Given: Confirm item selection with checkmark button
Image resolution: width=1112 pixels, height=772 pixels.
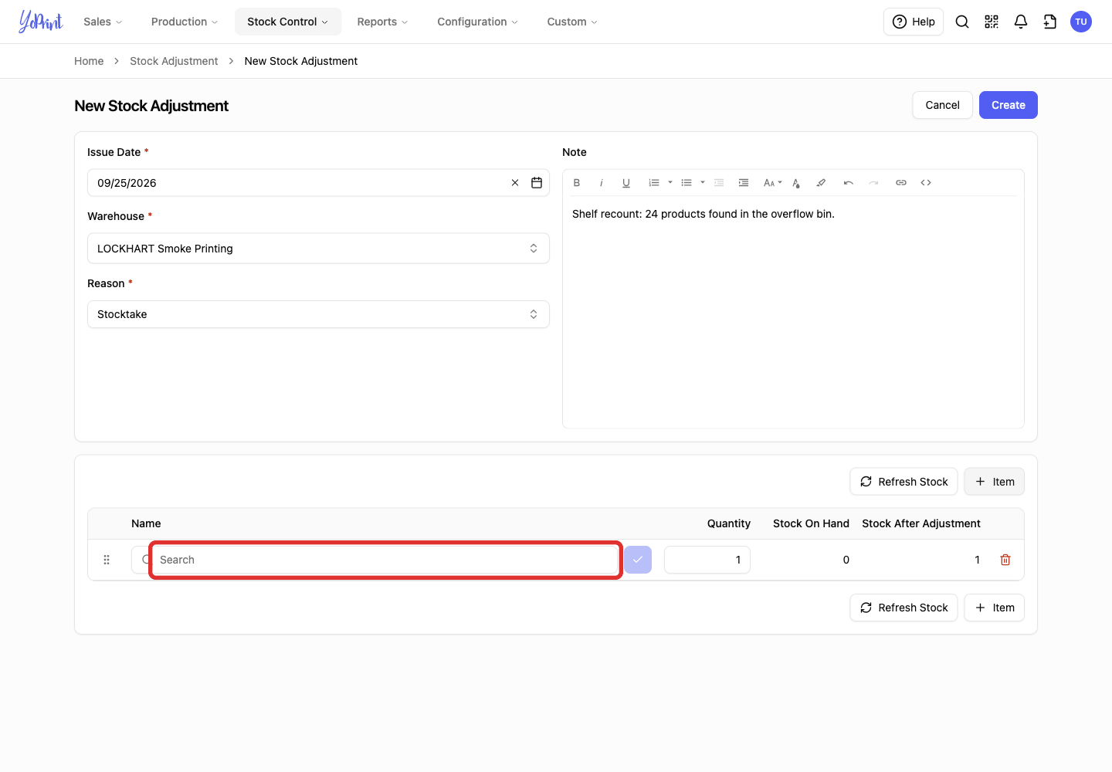Looking at the screenshot, I should click(638, 560).
